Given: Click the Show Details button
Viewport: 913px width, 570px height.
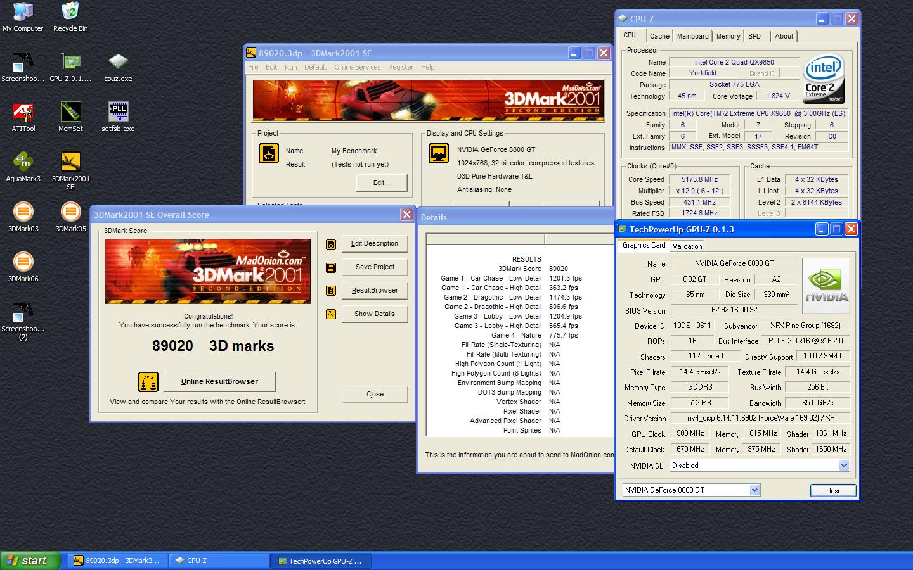Looking at the screenshot, I should pos(375,314).
